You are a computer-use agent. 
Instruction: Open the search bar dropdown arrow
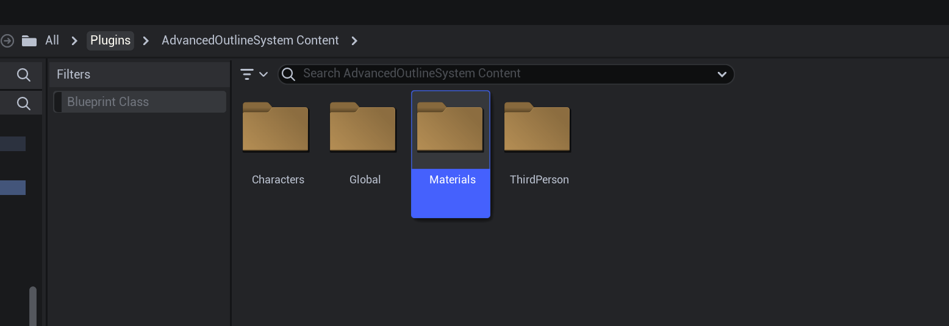722,74
